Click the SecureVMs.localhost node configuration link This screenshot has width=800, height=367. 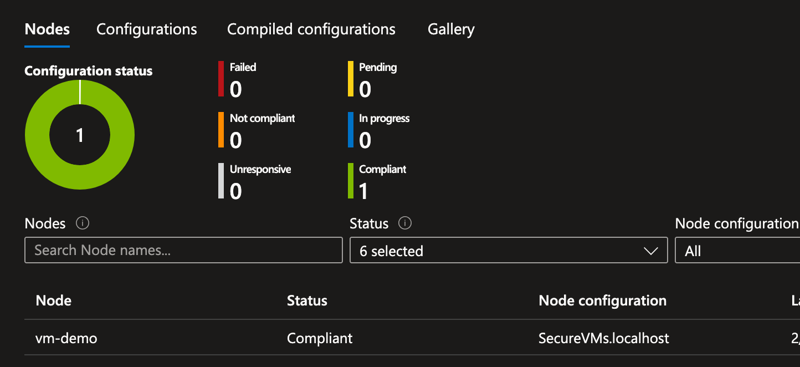604,338
